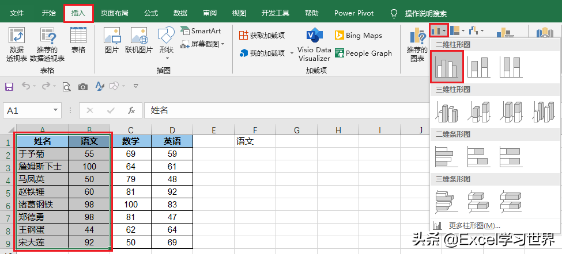Click the formula bar showing 姓名
Screen dimensions: 562x254
(286, 111)
